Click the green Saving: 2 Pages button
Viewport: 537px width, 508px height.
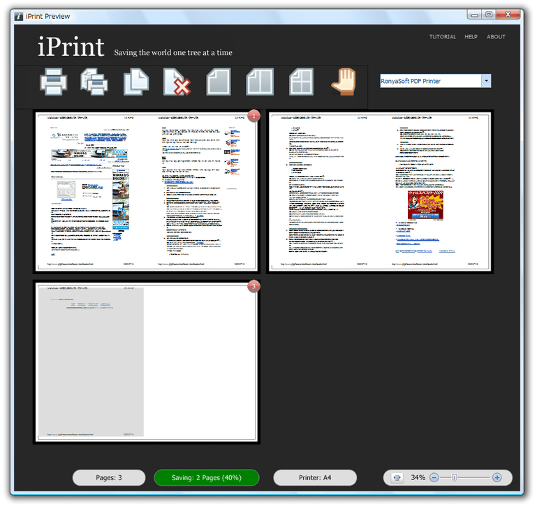[x=207, y=477]
